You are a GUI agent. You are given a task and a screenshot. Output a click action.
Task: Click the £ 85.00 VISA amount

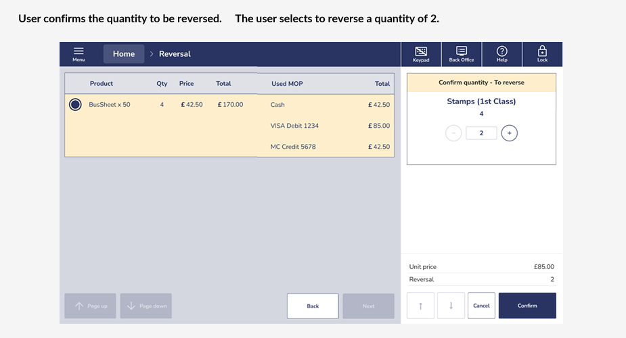(379, 126)
